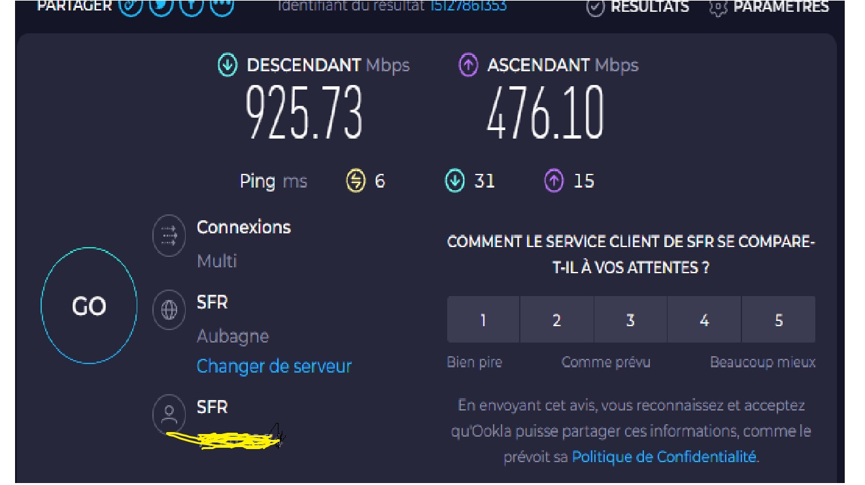
Task: Click the Ping ms label
Action: (x=273, y=181)
